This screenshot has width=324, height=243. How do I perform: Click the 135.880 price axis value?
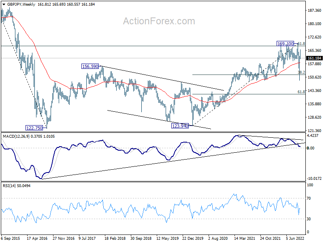click(x=315, y=104)
